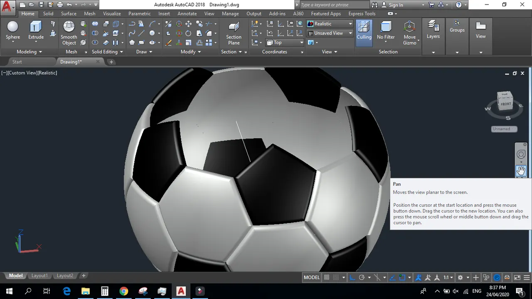Toggle snap mode in status bar
Screen dimensions: 532x299
336,277
